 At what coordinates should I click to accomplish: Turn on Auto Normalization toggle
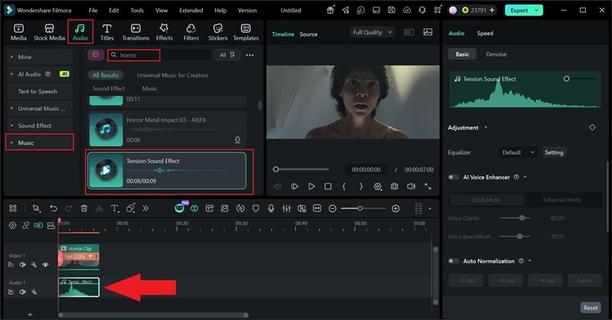tap(454, 261)
